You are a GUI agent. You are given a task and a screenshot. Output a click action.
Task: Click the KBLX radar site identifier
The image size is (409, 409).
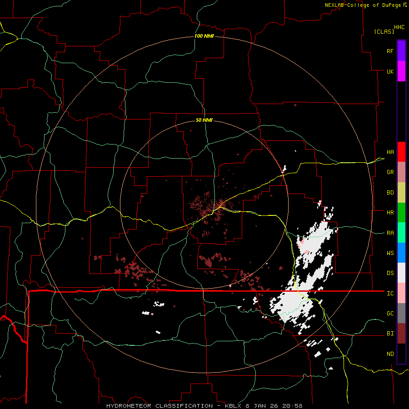click(x=234, y=406)
